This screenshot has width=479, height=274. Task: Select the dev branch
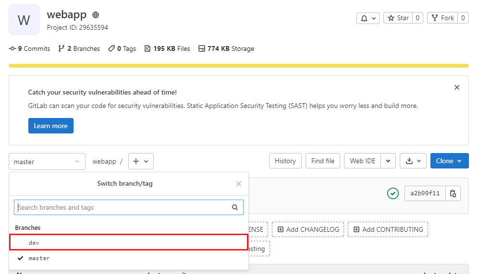[x=129, y=243]
